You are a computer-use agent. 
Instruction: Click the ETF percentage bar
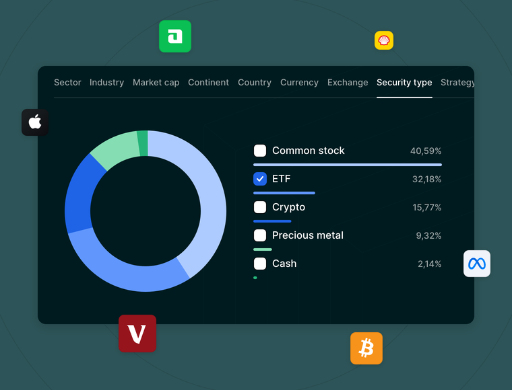[x=284, y=193]
